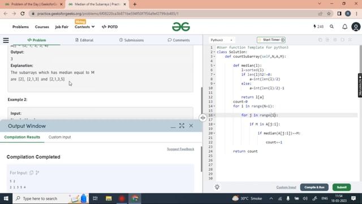Viewport: 362px width, 204px height.
Task: Click the Start Timer button
Action: (x=271, y=40)
